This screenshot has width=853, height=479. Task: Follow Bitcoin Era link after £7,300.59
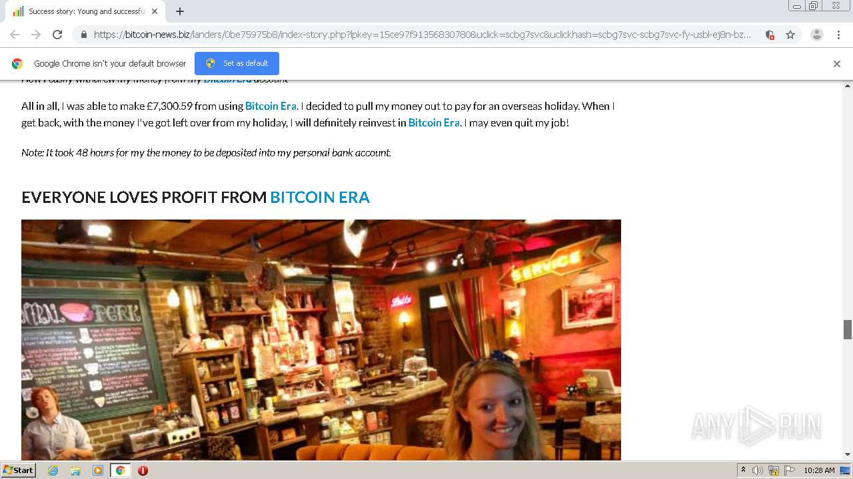point(271,106)
